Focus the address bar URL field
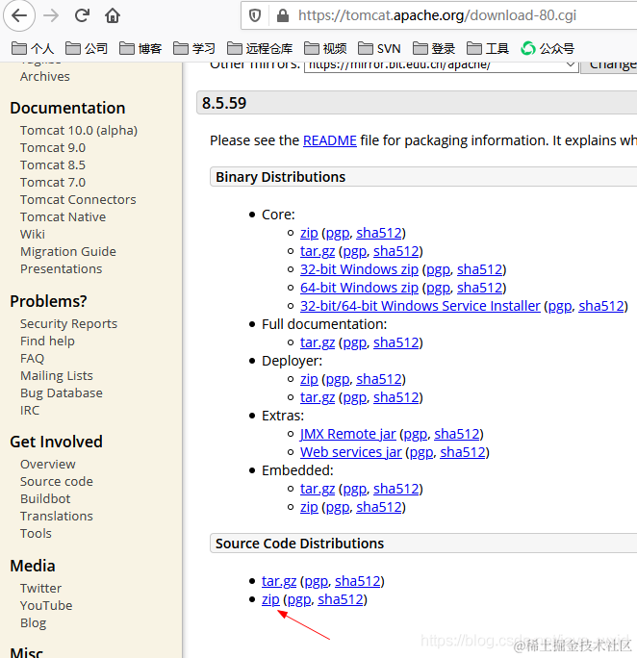 click(x=437, y=15)
